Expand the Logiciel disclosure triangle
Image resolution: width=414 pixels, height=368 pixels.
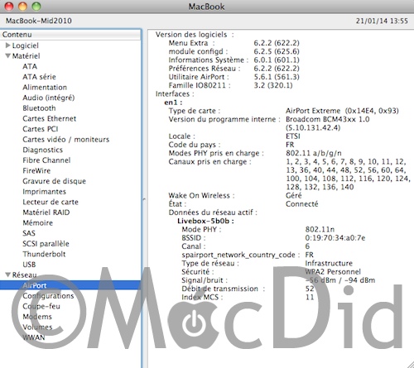point(7,45)
